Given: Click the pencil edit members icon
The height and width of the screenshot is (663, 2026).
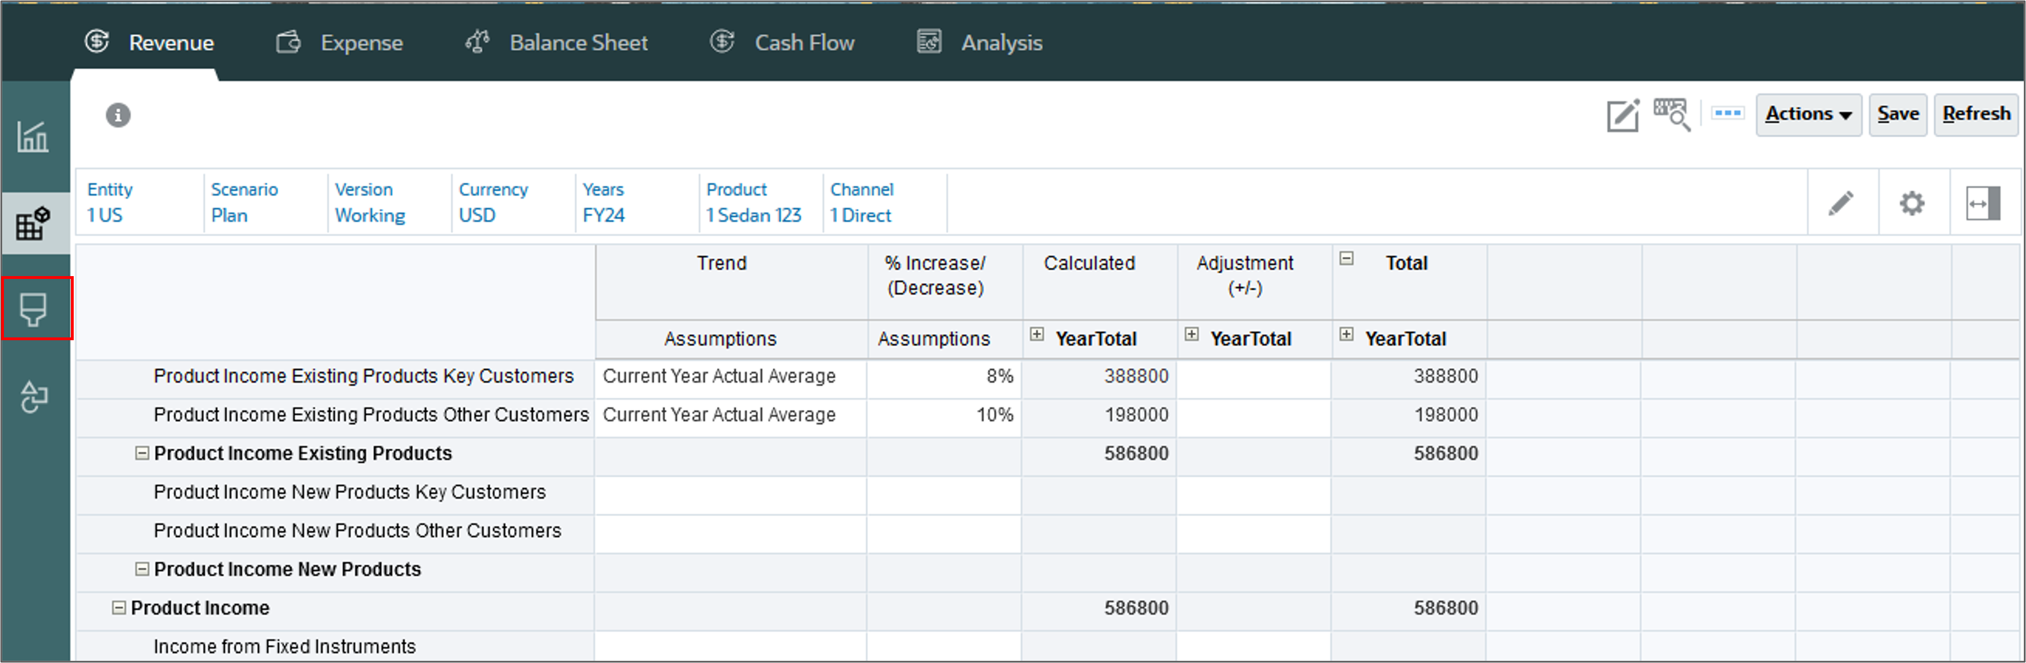Looking at the screenshot, I should tap(1840, 204).
